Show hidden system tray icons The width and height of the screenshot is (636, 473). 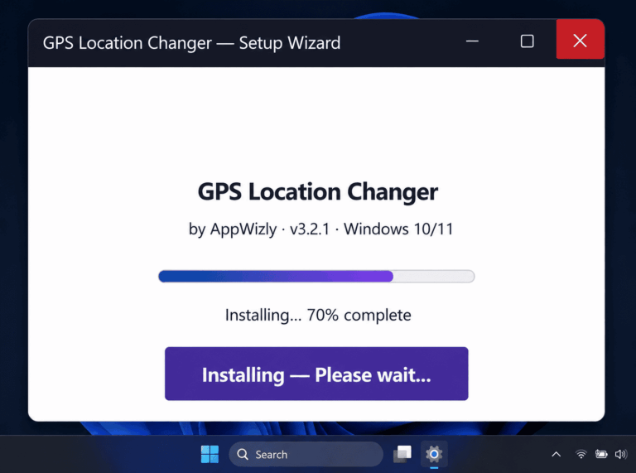(x=556, y=454)
